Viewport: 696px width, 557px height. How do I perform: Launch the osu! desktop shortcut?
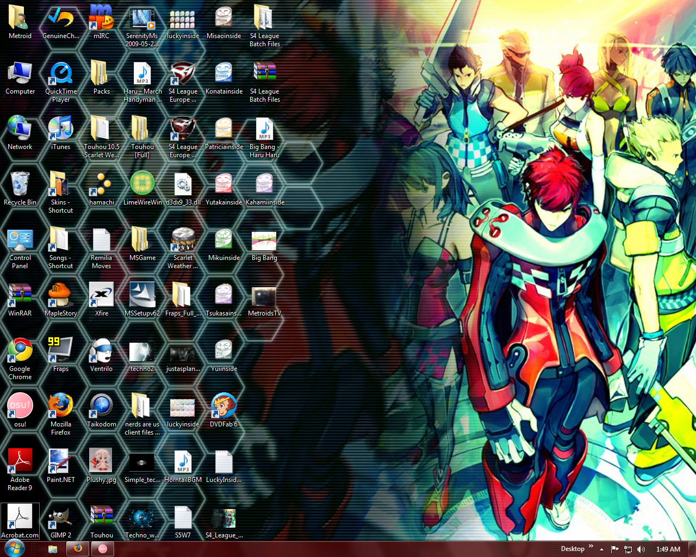point(20,411)
